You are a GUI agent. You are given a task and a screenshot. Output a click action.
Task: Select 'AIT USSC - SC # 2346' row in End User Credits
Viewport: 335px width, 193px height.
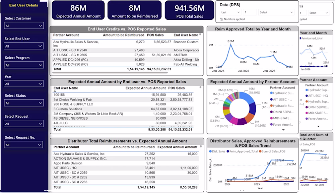point(126,50)
